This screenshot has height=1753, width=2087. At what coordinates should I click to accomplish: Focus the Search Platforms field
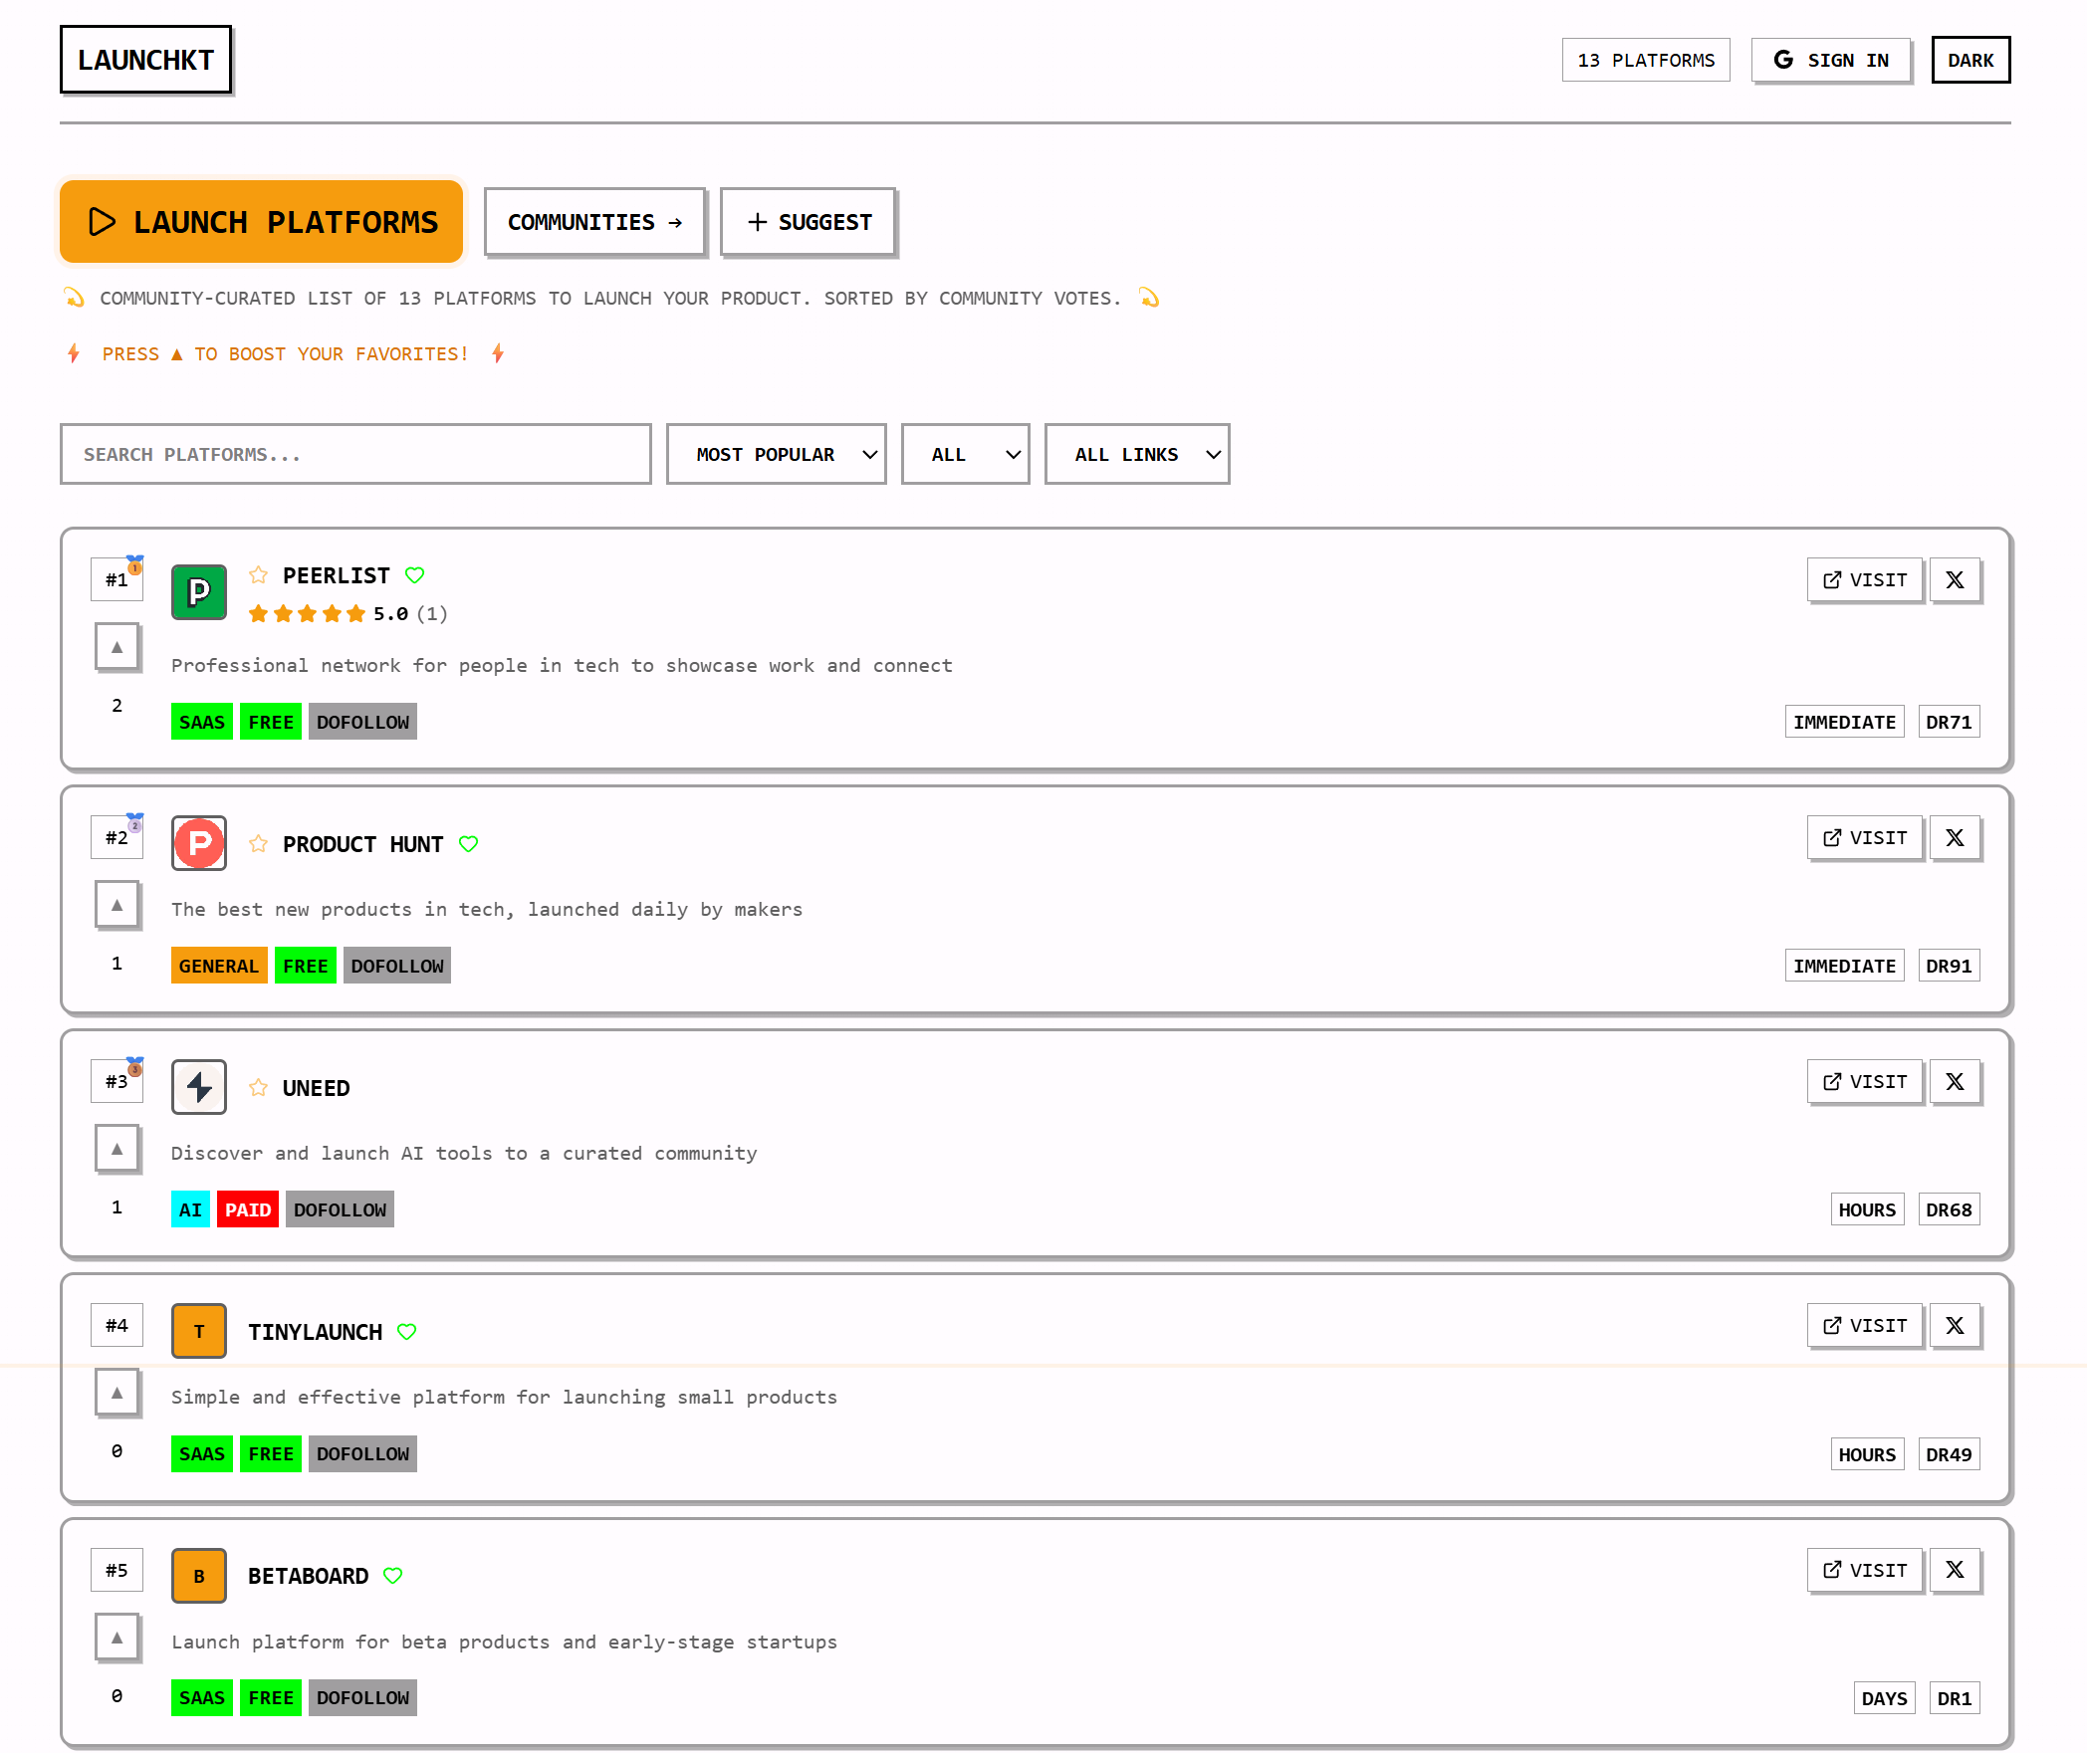355,454
